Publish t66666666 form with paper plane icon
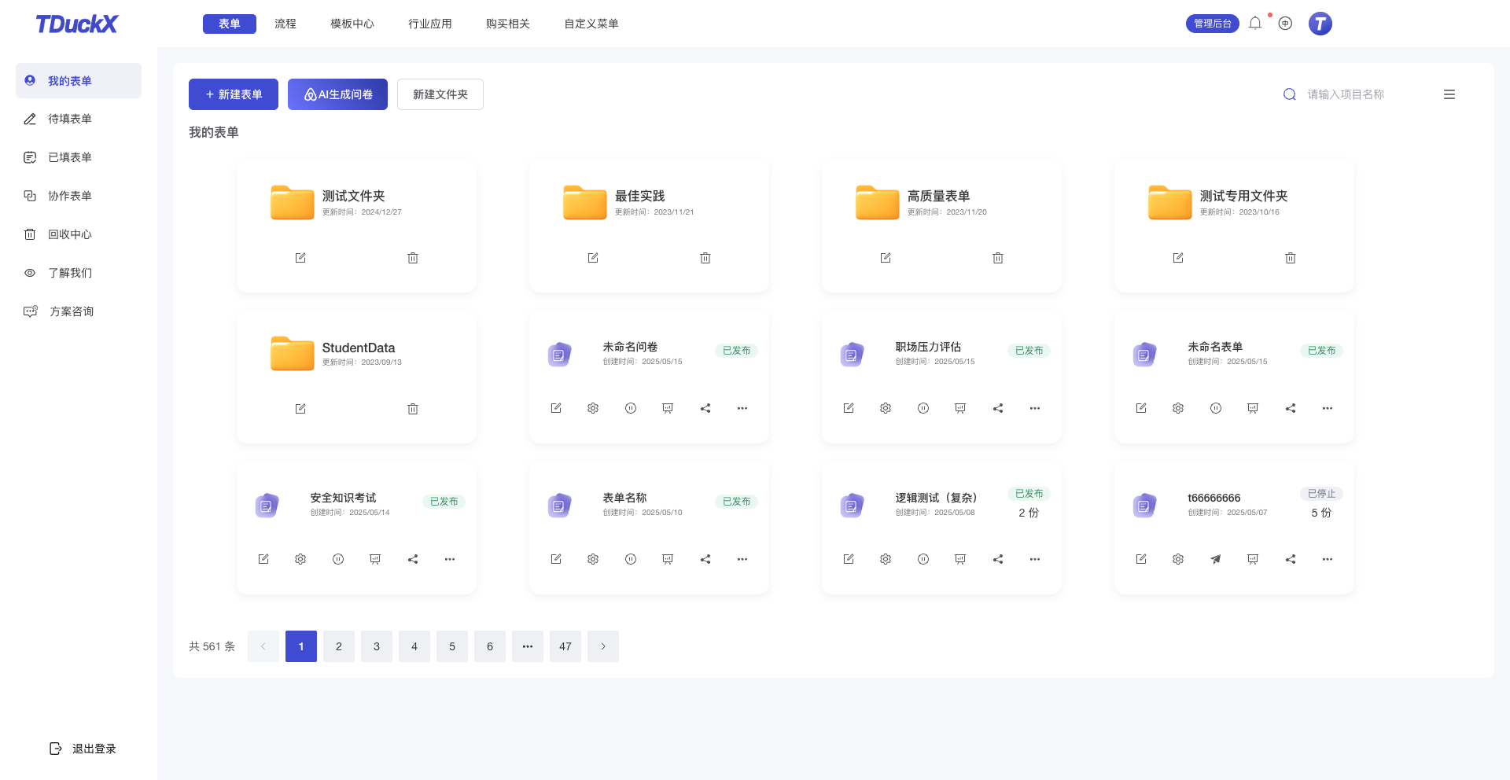Viewport: 1510px width, 780px height. 1215,559
